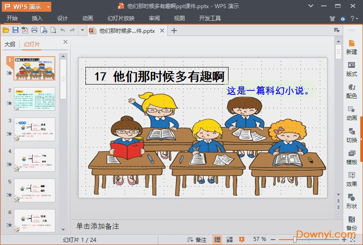Select the 他们那时候多...件.pptx document tab
This screenshot has width=363, height=245.
click(x=127, y=31)
